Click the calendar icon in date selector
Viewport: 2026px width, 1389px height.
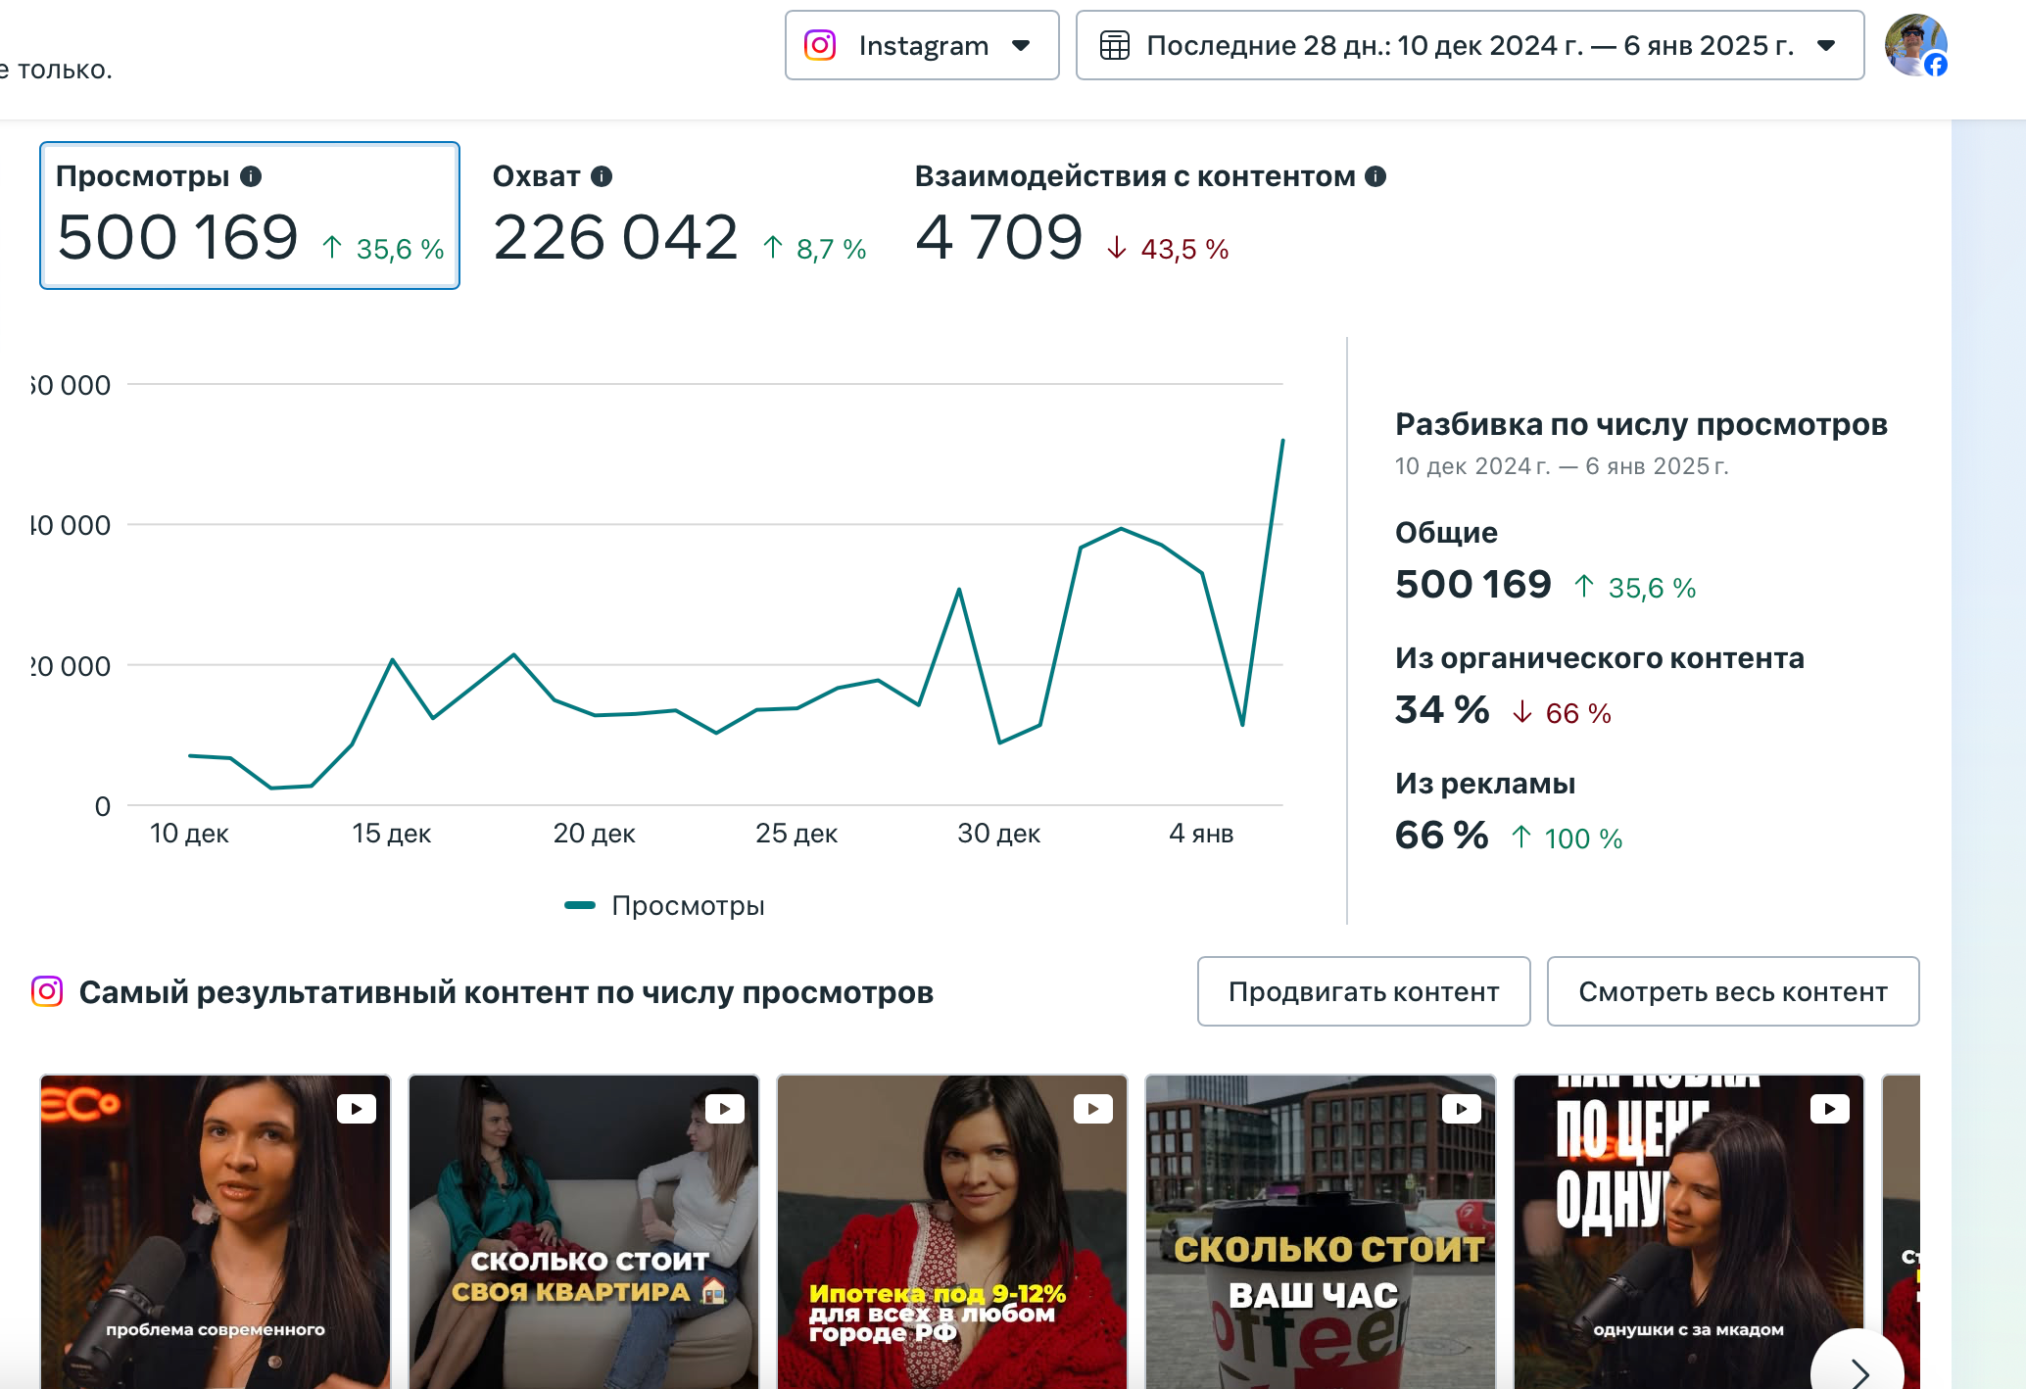pyautogui.click(x=1114, y=45)
